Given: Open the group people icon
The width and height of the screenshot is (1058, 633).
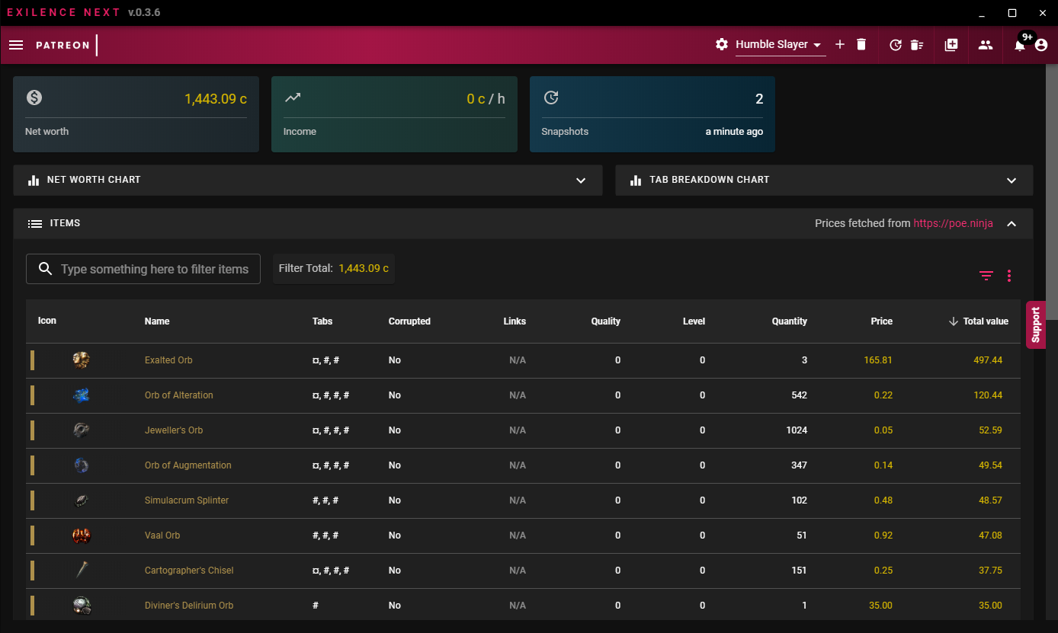Looking at the screenshot, I should 986,45.
